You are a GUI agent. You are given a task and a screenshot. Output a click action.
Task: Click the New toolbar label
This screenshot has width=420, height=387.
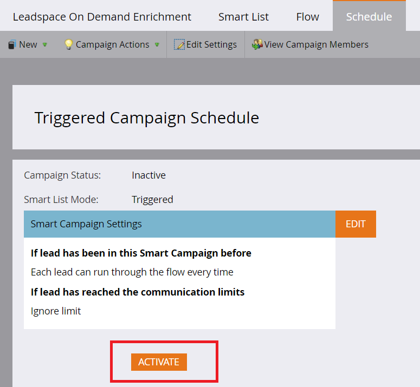[28, 45]
